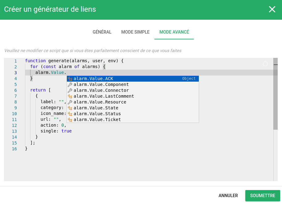The width and height of the screenshot is (282, 203).
Task: Select alarm.Value.Ticket completion
Action: (x=133, y=120)
